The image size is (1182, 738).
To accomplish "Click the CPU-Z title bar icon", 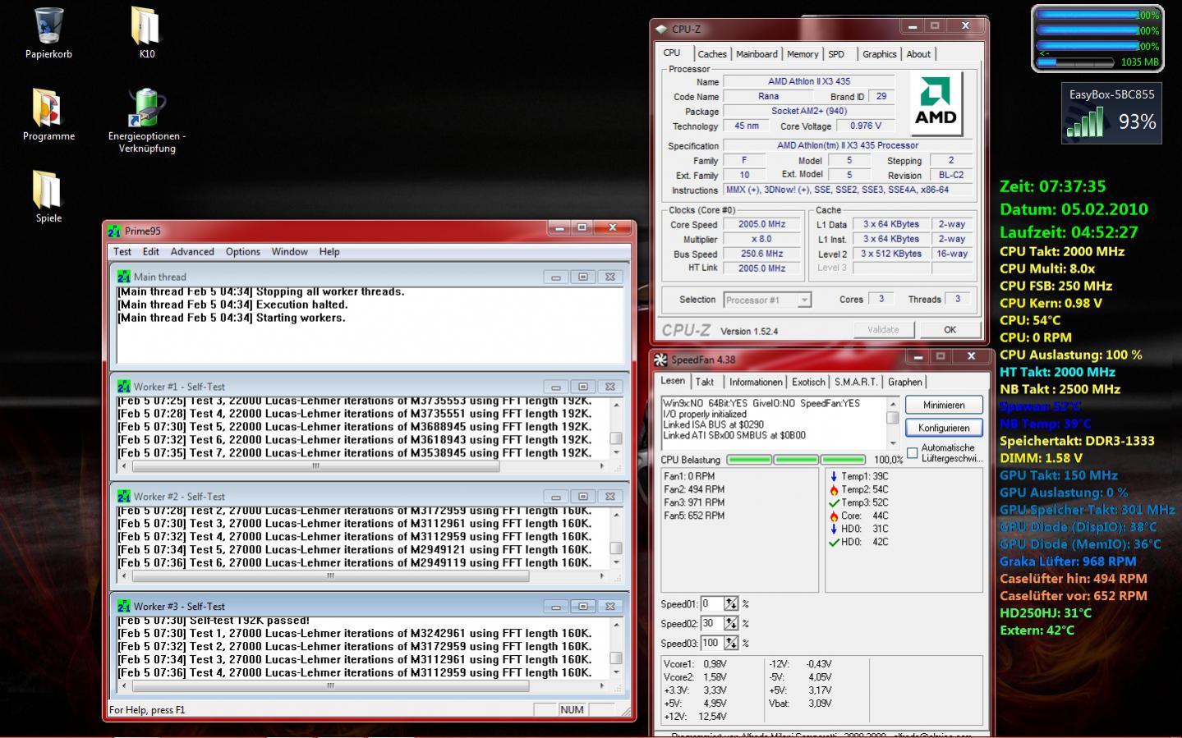I will coord(661,29).
